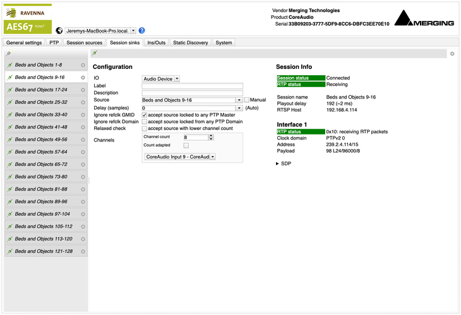This screenshot has width=461, height=315.
Task: Remove the Beds and Objects 1-8 sink
Action: [x=83, y=65]
